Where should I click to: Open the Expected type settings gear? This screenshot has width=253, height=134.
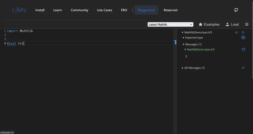(243, 38)
